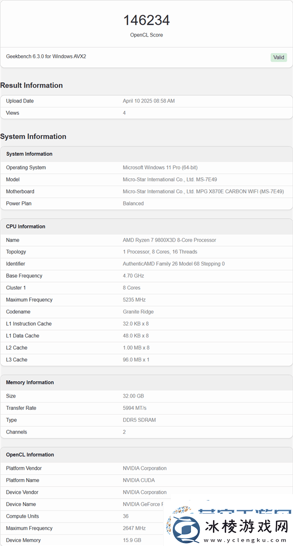Click the AMD Ryzen 7 9800X3D processor name

[169, 240]
